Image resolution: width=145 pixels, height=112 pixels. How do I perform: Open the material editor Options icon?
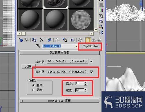[101, 21]
